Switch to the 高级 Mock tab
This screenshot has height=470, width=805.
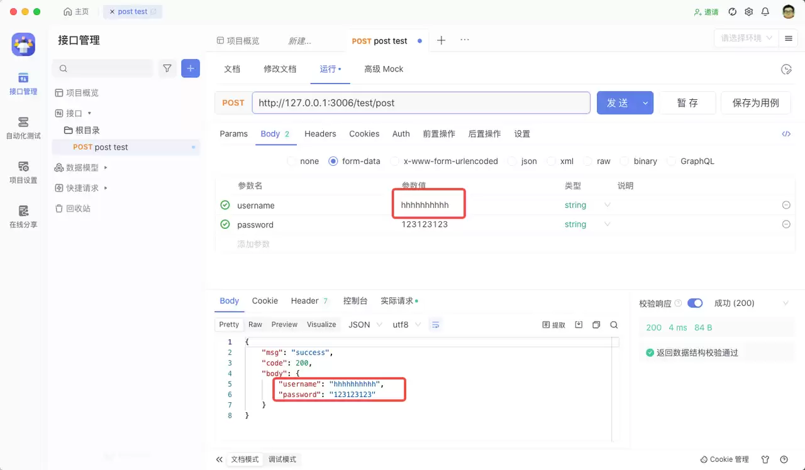pyautogui.click(x=384, y=69)
